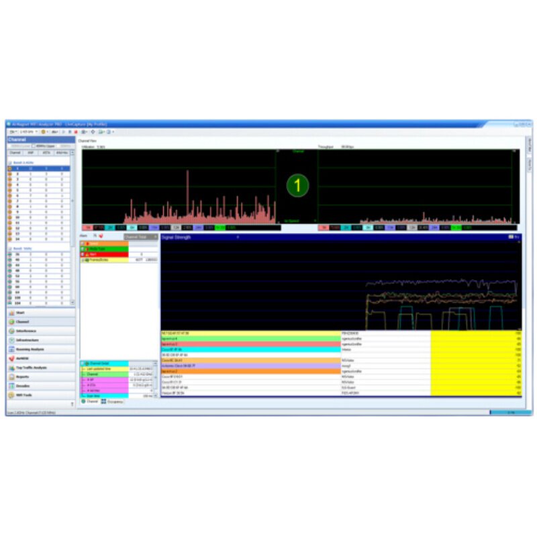This screenshot has width=537, height=537.
Task: Select channel 11 in the channel list
Action: pyautogui.click(x=39, y=223)
